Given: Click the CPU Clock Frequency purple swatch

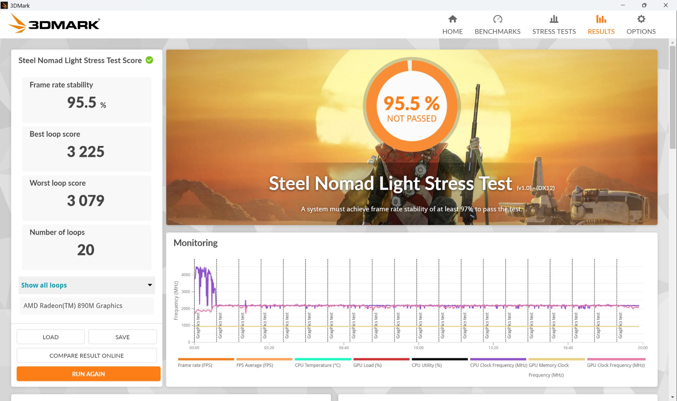Looking at the screenshot, I should (498, 359).
